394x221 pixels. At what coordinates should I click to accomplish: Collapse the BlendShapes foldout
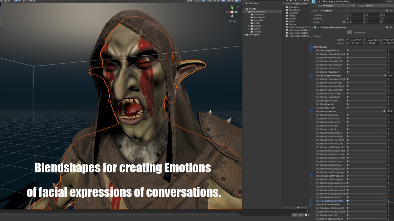[312, 47]
